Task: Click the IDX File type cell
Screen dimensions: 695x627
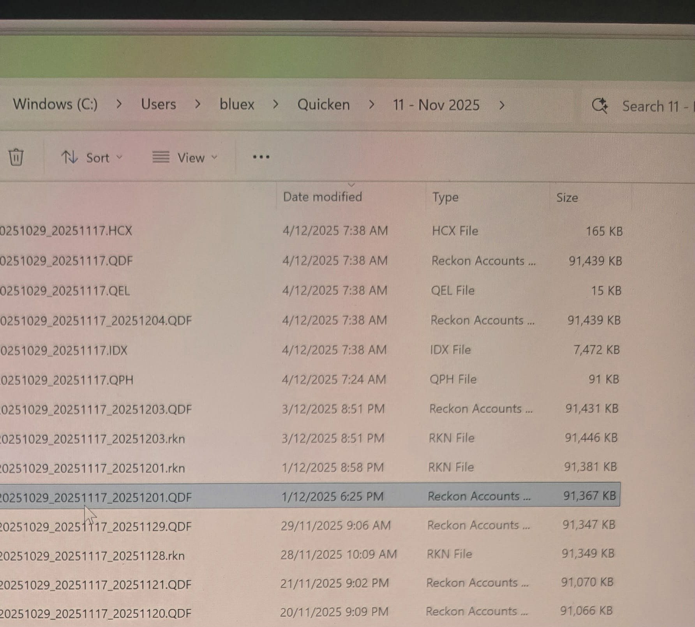Action: click(x=450, y=350)
